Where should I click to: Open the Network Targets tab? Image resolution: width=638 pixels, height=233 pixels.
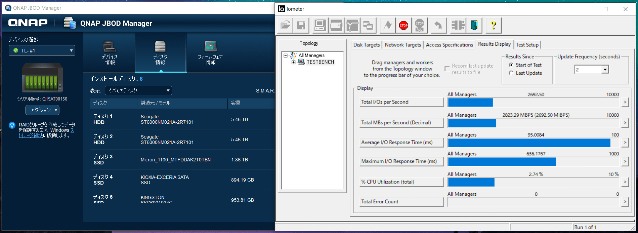point(403,45)
